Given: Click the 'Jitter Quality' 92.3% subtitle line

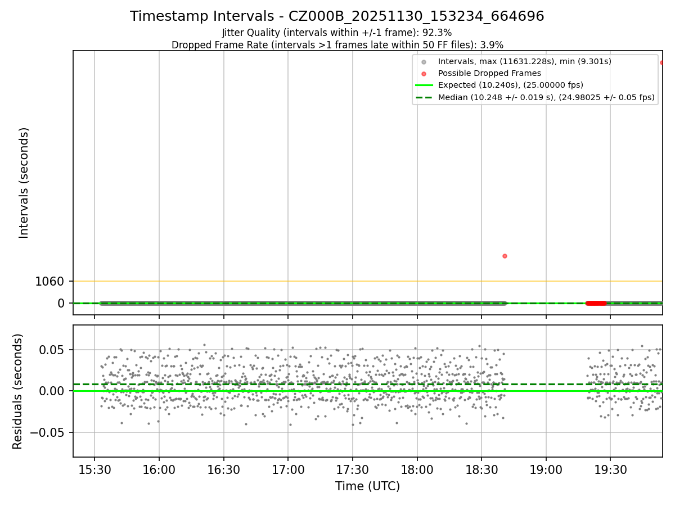Looking at the screenshot, I should click(x=337, y=33).
